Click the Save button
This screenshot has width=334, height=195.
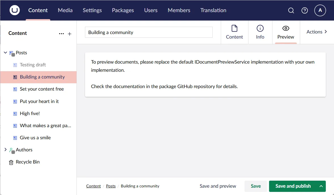point(256,186)
